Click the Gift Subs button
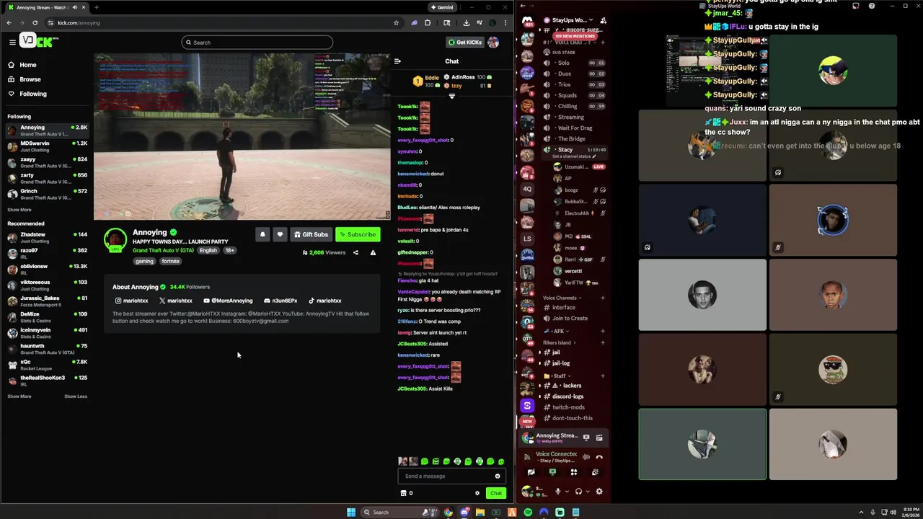Viewport: 923px width, 519px height. [x=311, y=234]
